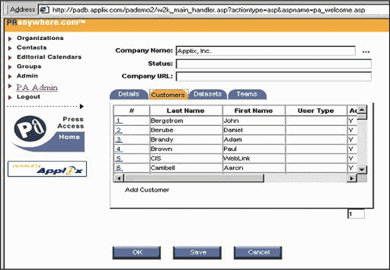This screenshot has height=270, width=390.
Task: Select the Bergstrom last name cell
Action: point(186,121)
